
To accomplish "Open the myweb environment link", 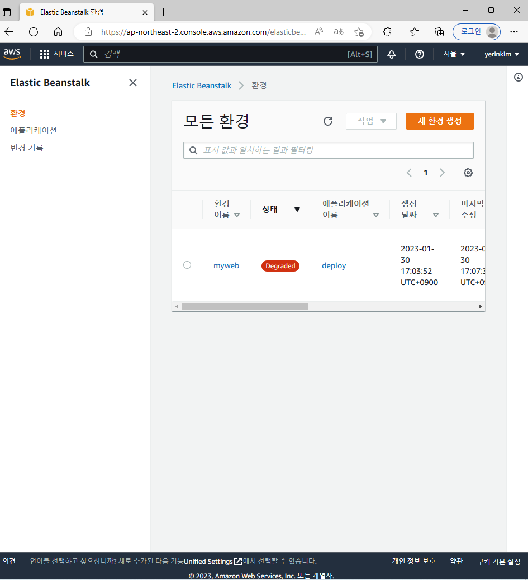I will pos(226,265).
